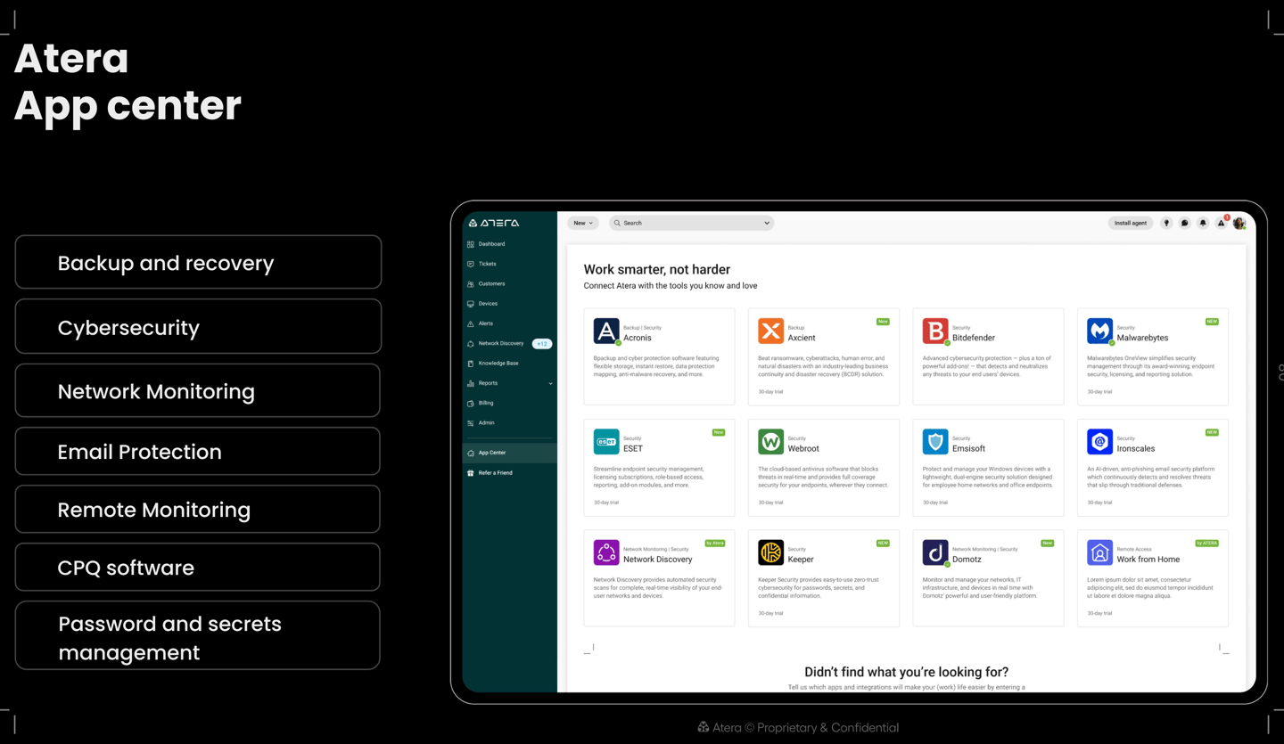Click the Ironscales app logo
Image resolution: width=1284 pixels, height=744 pixels.
(1099, 442)
